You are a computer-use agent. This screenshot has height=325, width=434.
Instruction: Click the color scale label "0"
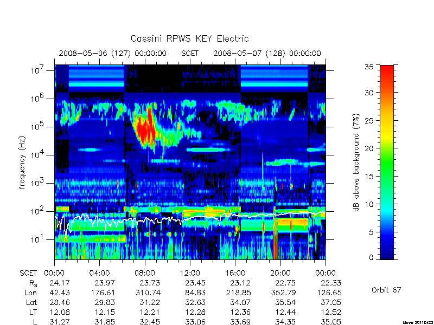tap(371, 258)
